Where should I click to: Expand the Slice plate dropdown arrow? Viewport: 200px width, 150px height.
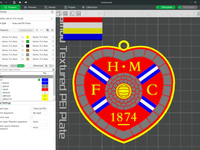[x=157, y=7]
